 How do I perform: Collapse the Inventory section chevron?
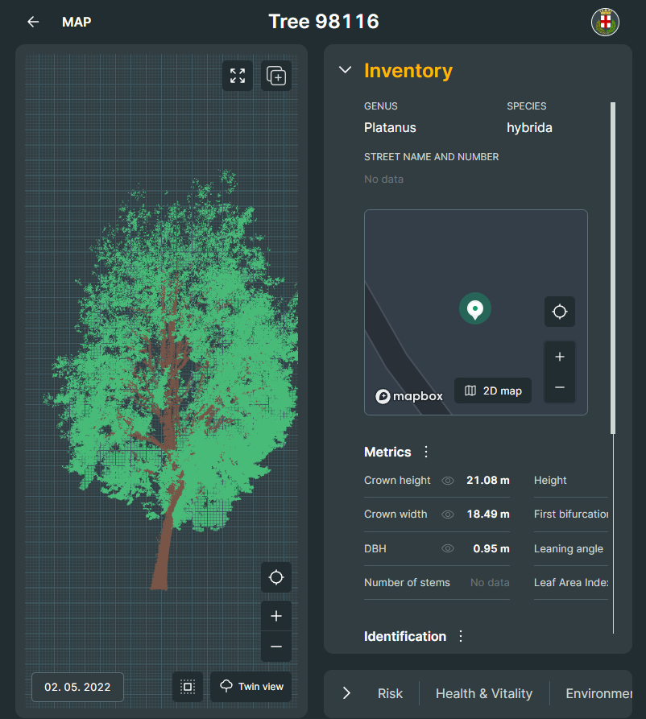[x=345, y=70]
